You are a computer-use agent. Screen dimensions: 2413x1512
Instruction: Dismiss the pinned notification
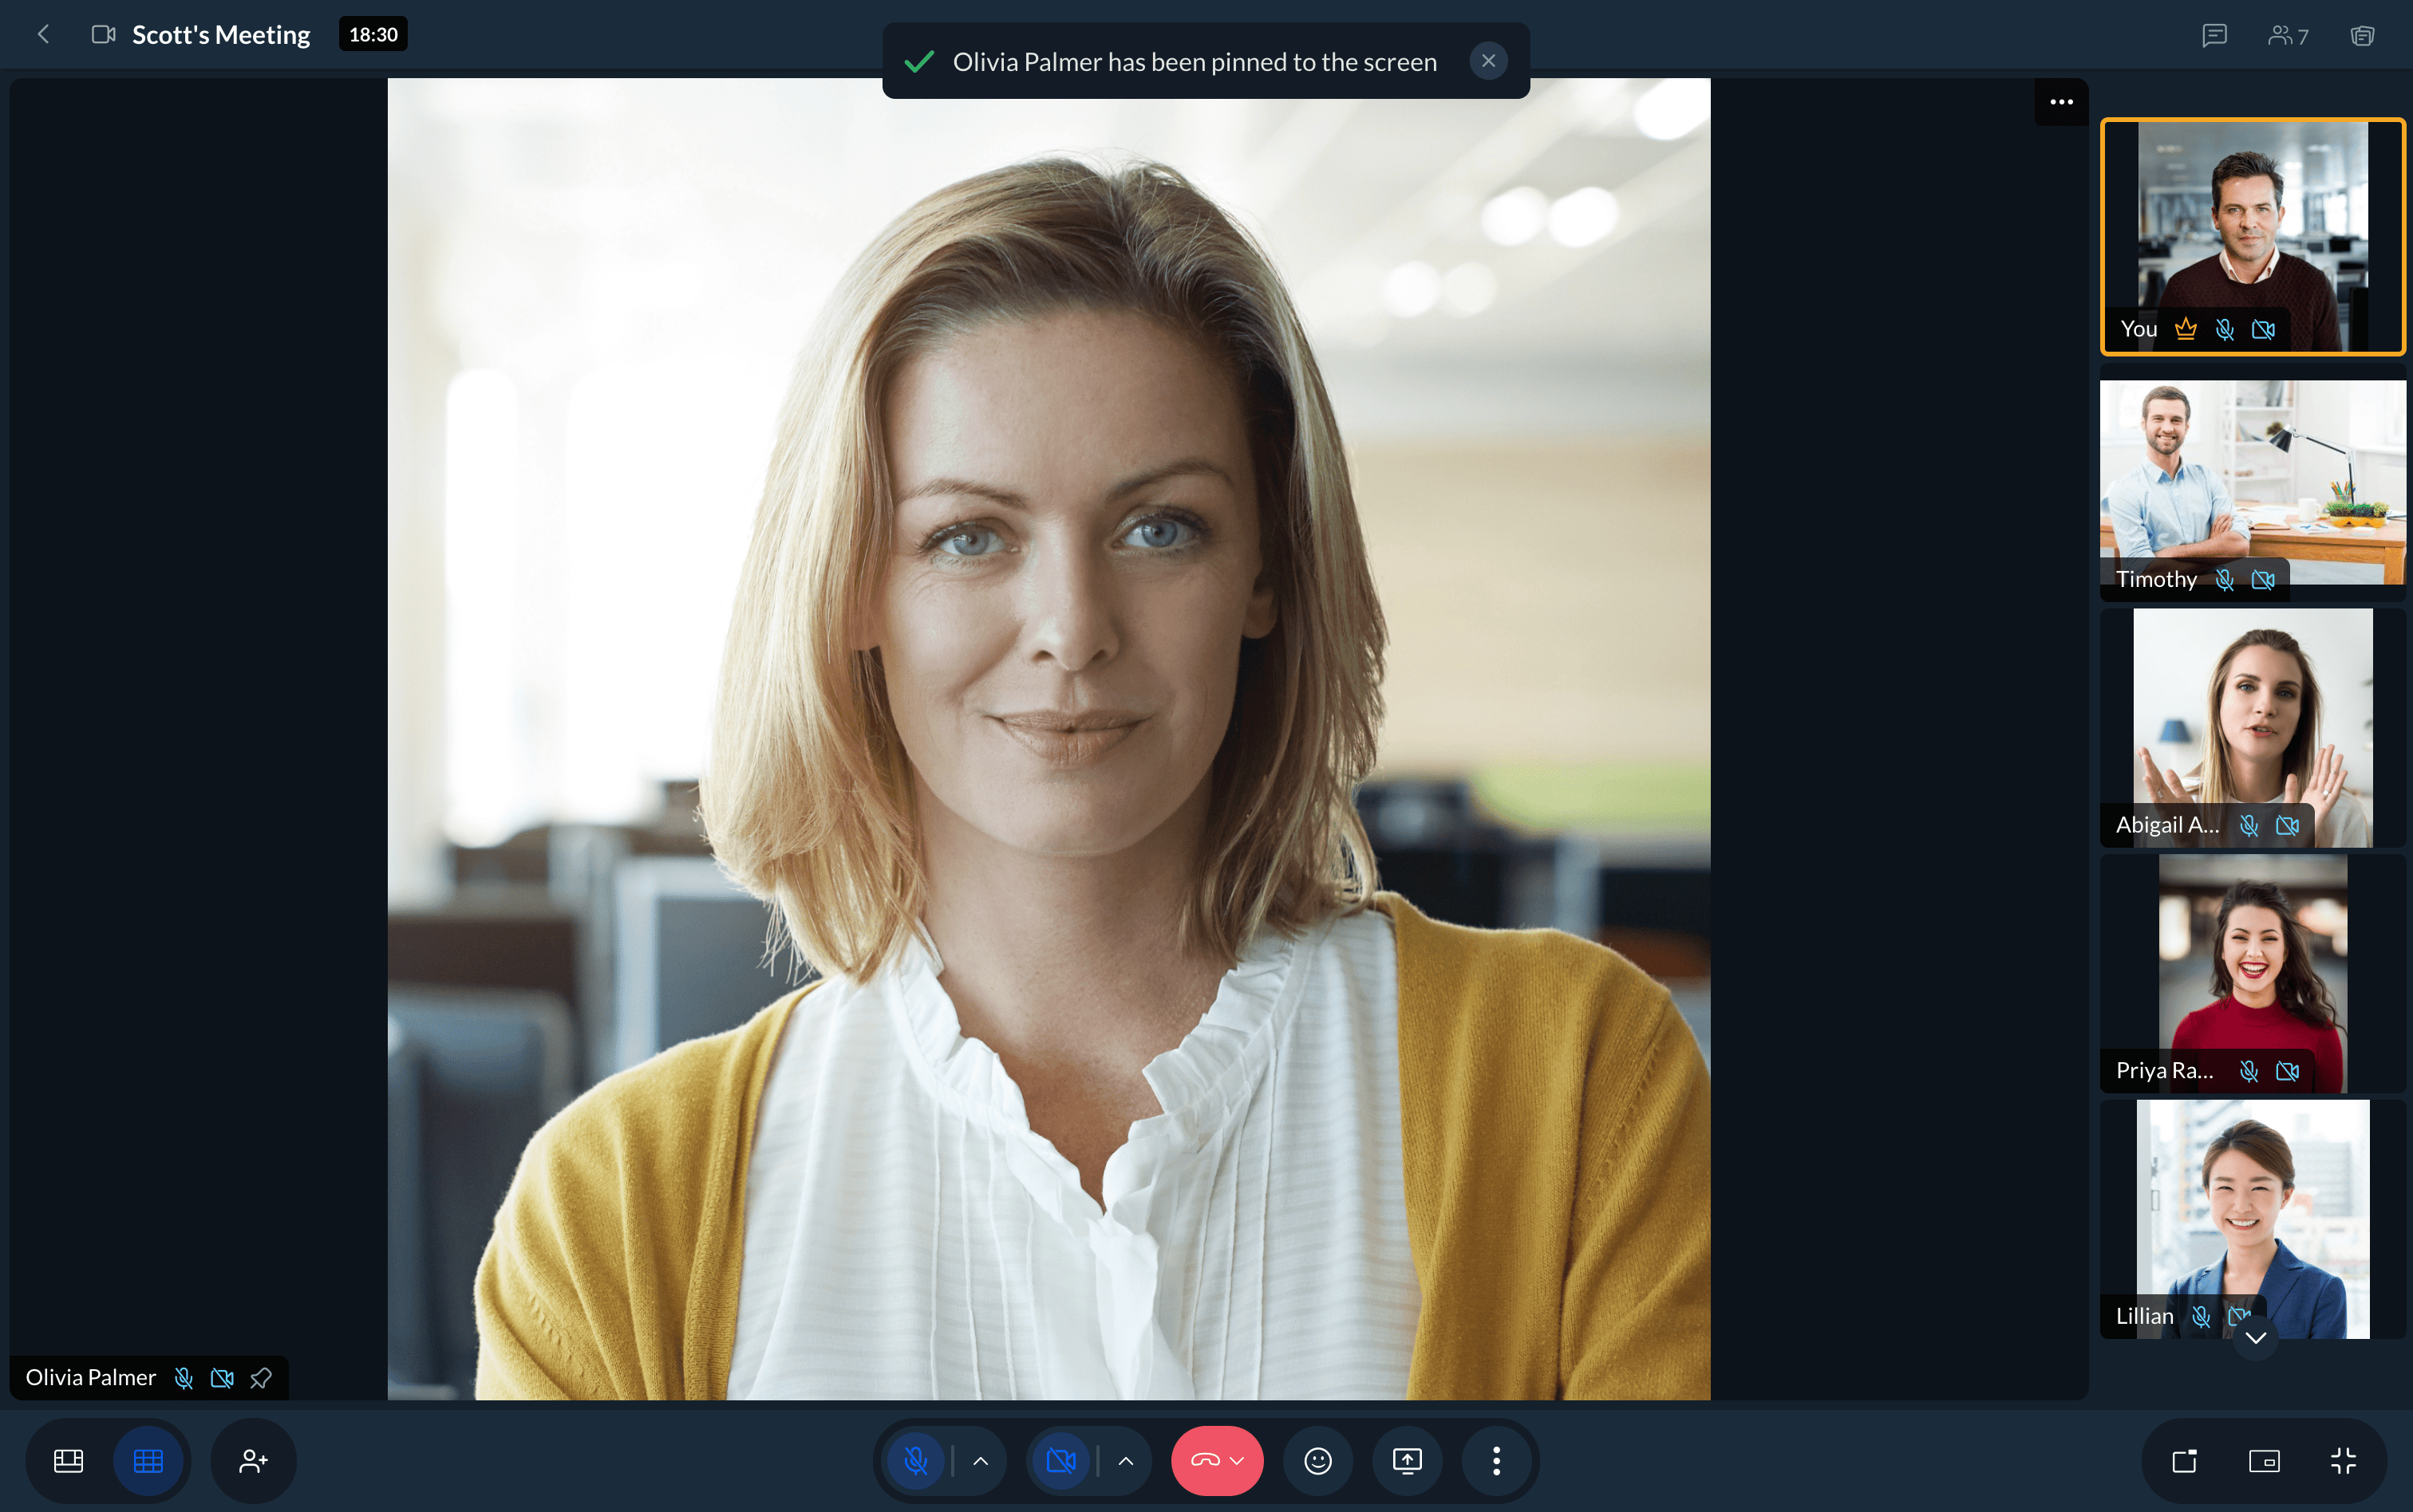point(1487,61)
